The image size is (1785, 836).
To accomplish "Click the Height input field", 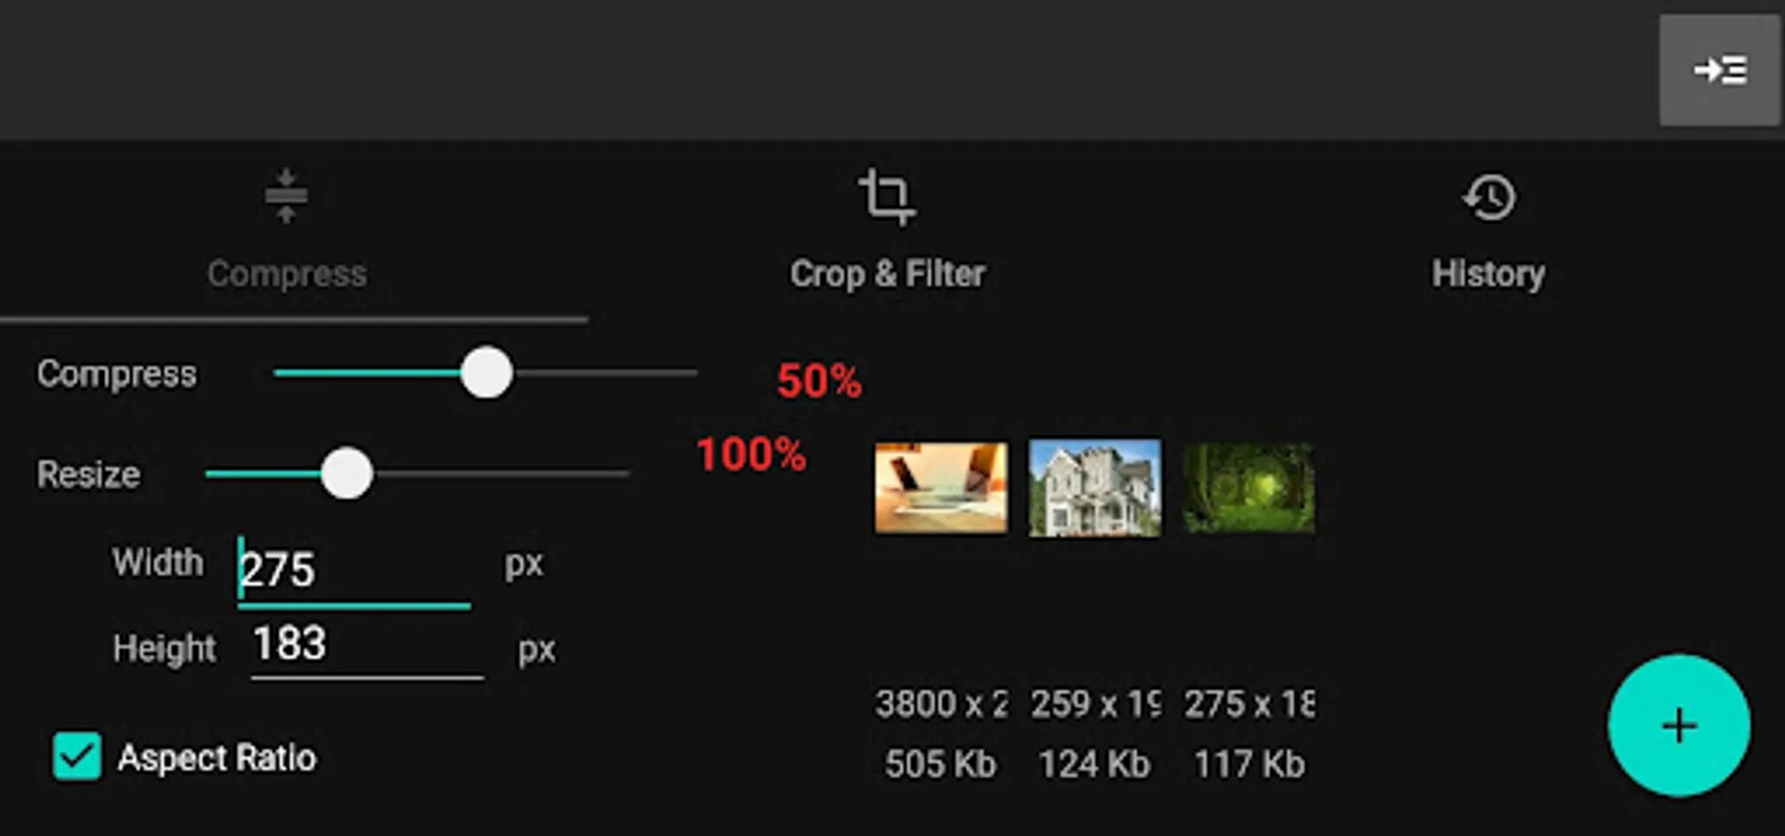I will [x=366, y=644].
